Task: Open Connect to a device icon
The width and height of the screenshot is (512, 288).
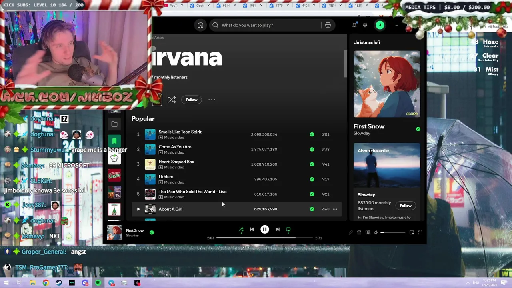Action: point(368,232)
